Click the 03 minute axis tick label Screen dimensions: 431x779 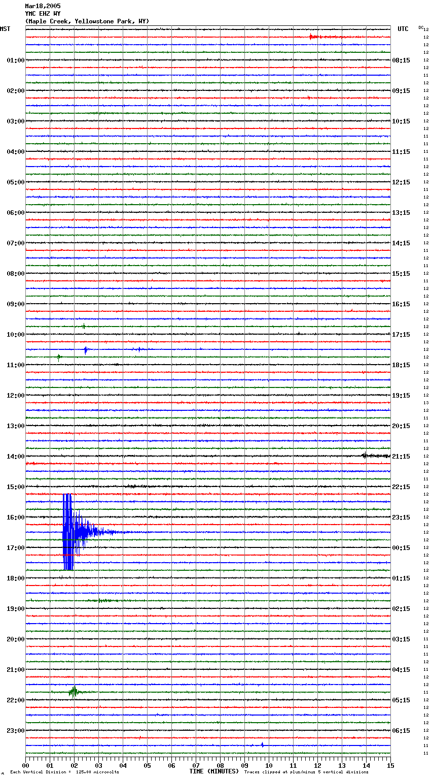pyautogui.click(x=98, y=765)
